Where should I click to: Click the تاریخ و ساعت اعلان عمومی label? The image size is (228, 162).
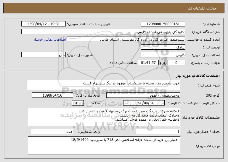tap(89, 24)
